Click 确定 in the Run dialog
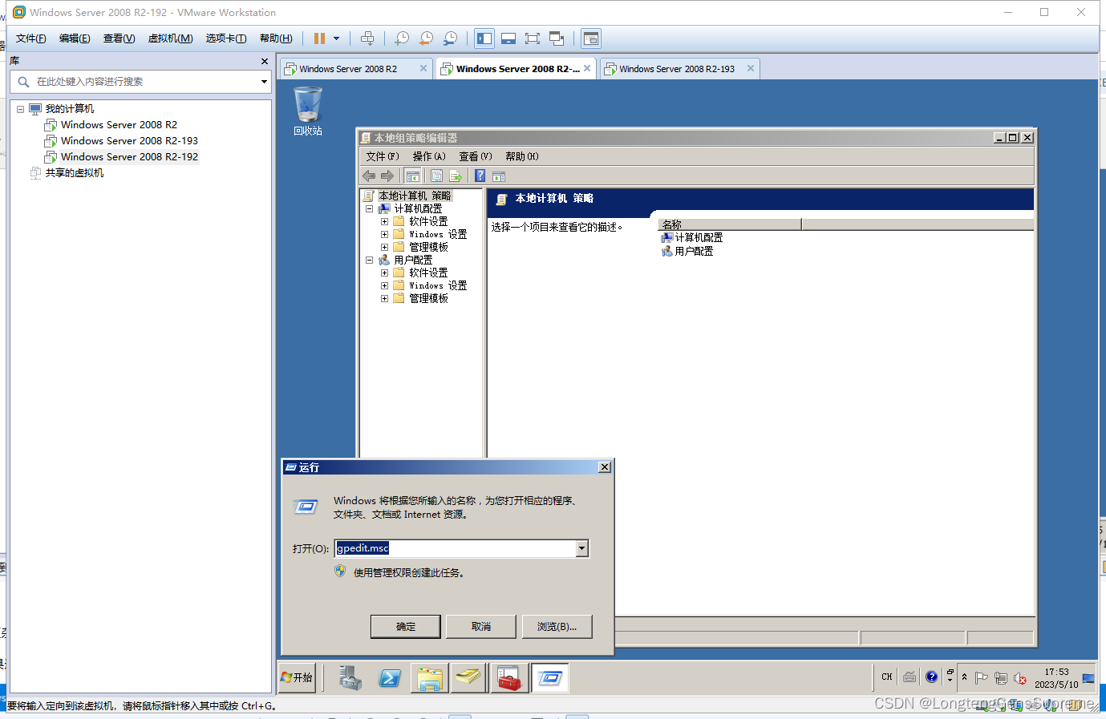Viewport: 1106px width, 719px height. click(406, 627)
